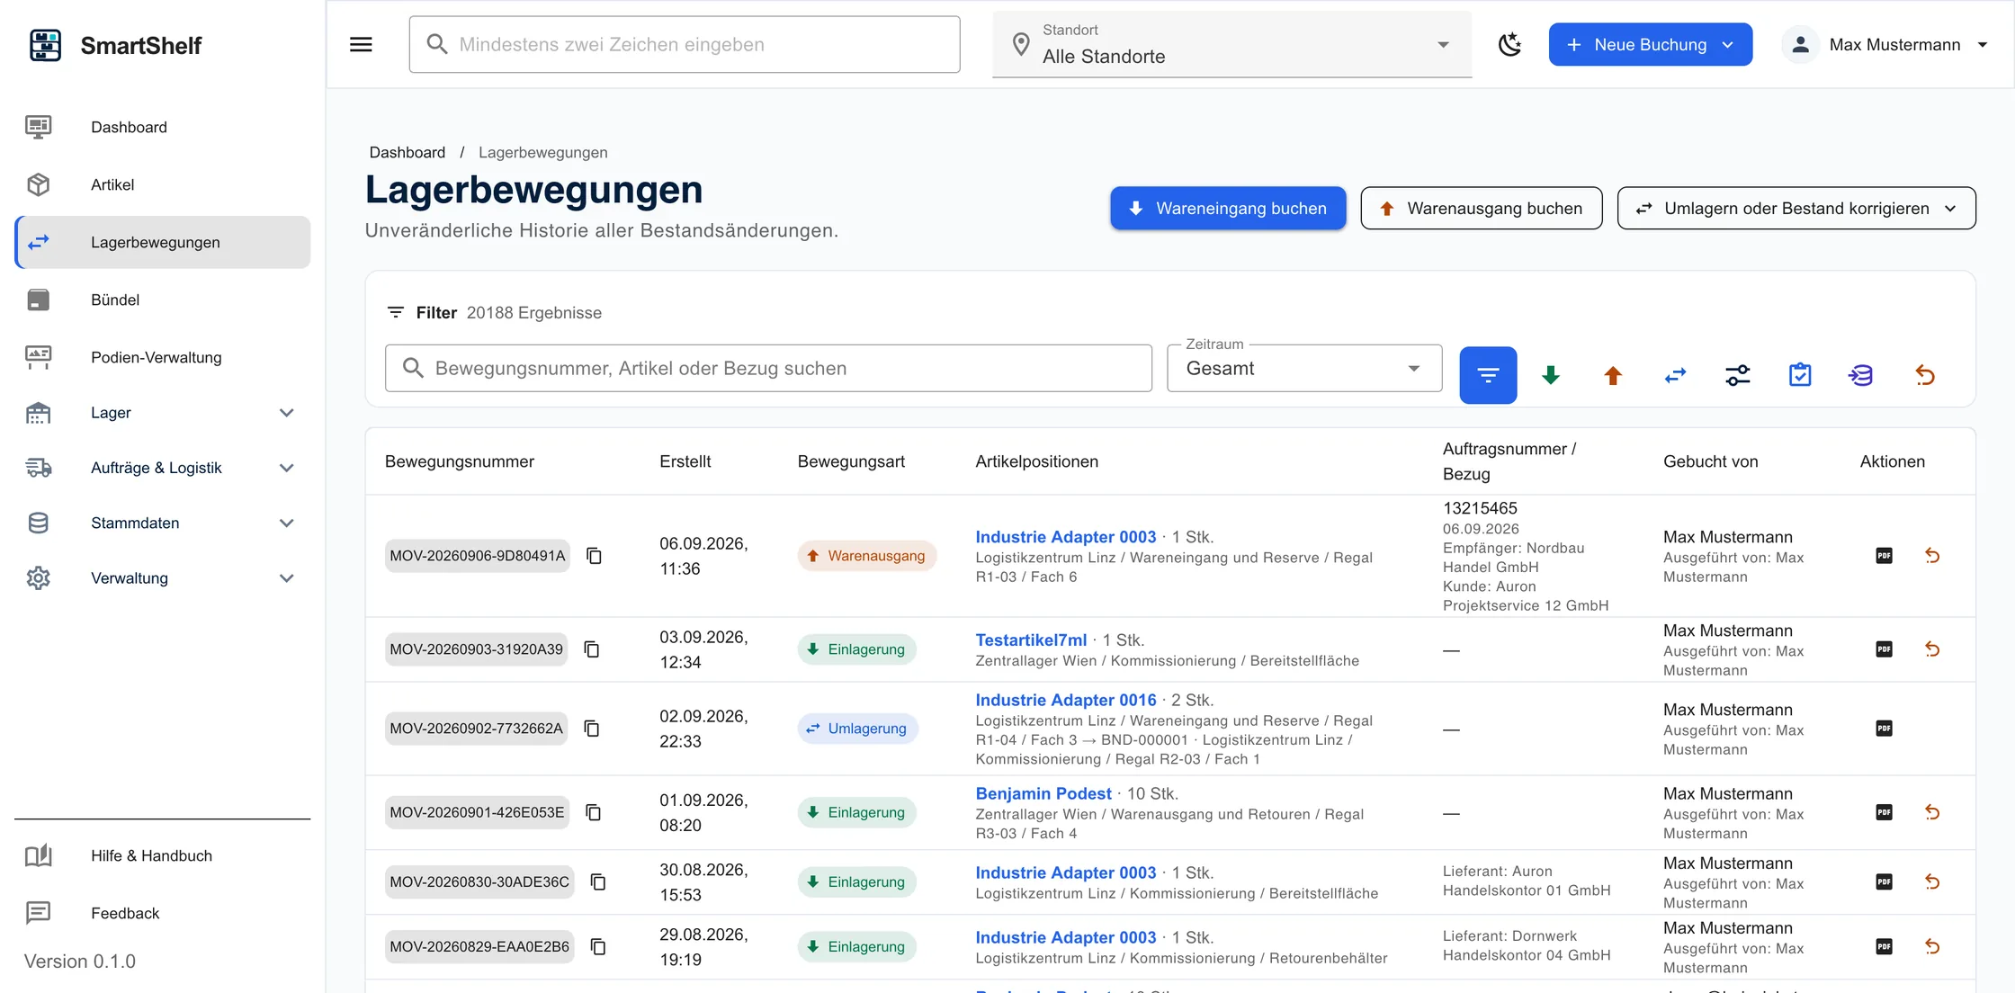Open Artikel in the sidebar
Viewport: 2015px width, 993px height.
click(x=163, y=184)
